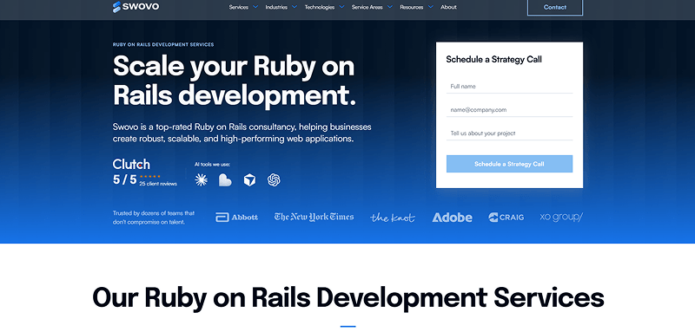
Task: Go to the About page
Action: coord(448,7)
